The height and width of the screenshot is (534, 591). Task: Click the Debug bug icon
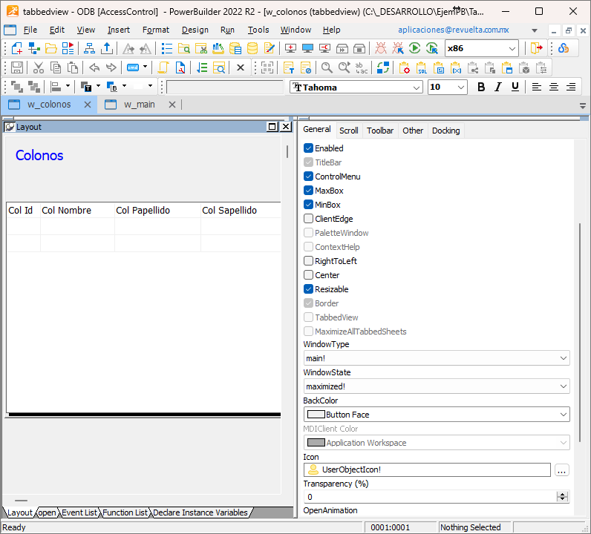[x=380, y=48]
